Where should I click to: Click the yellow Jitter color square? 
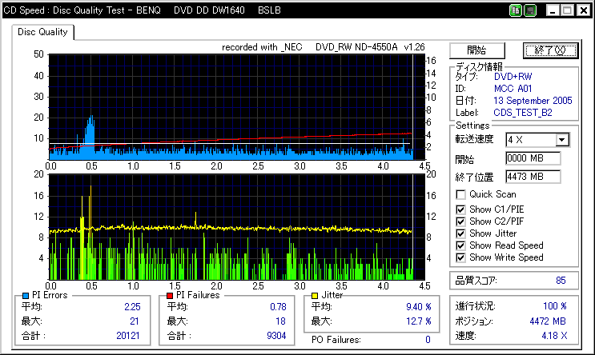coord(315,295)
